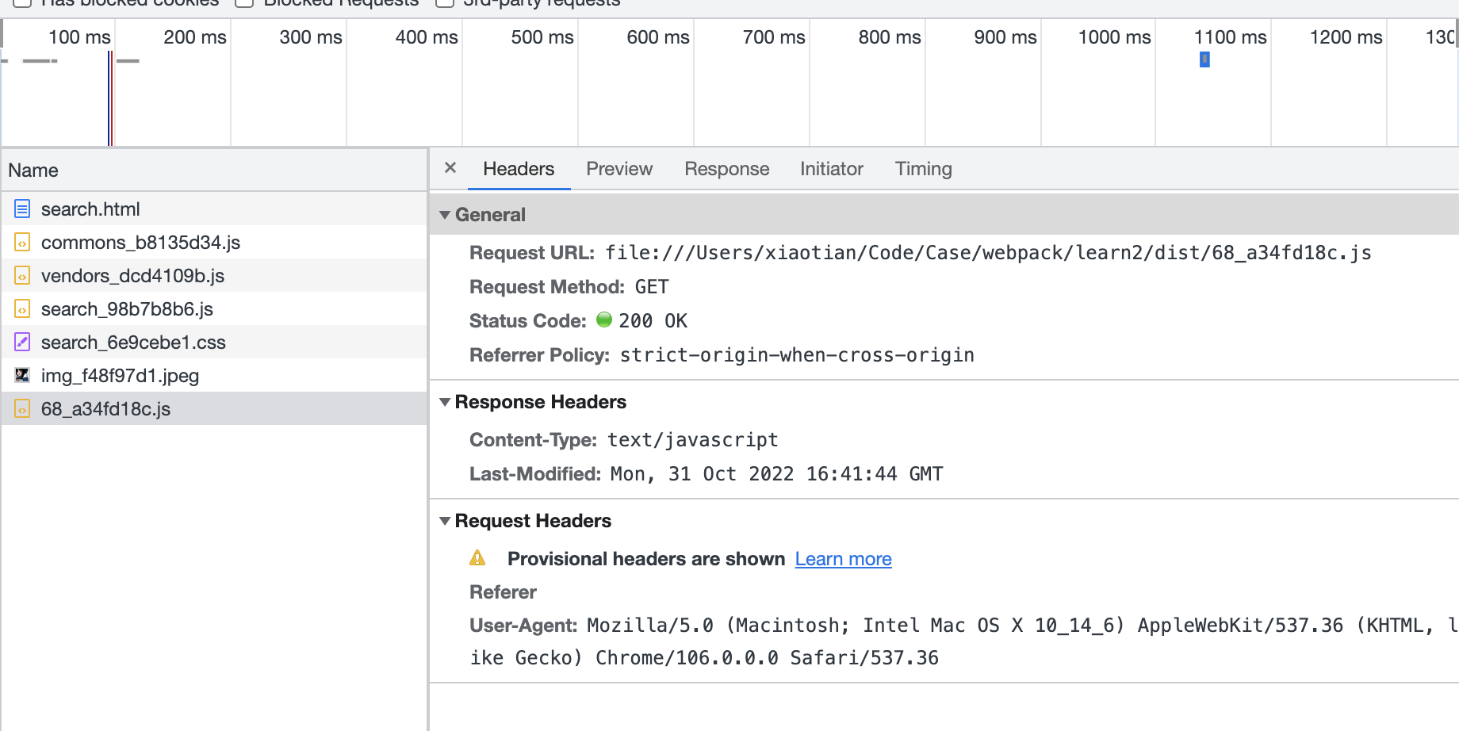This screenshot has width=1459, height=731.
Task: Select the search_98b7b8b6.js request
Action: (x=214, y=309)
